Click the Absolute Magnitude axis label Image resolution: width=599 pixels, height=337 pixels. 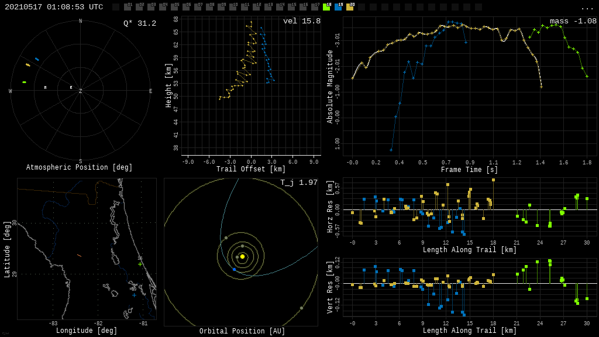point(330,87)
